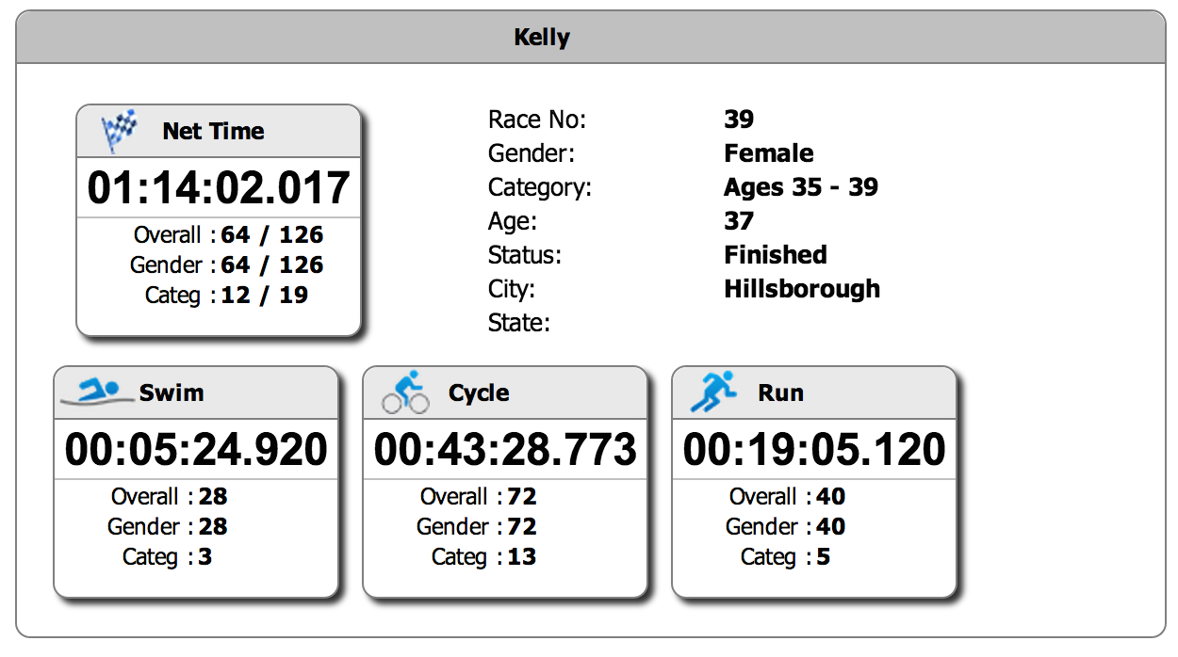Click net time overall rank 64 / 126
Screen dimensions: 1178x657
tap(271, 234)
